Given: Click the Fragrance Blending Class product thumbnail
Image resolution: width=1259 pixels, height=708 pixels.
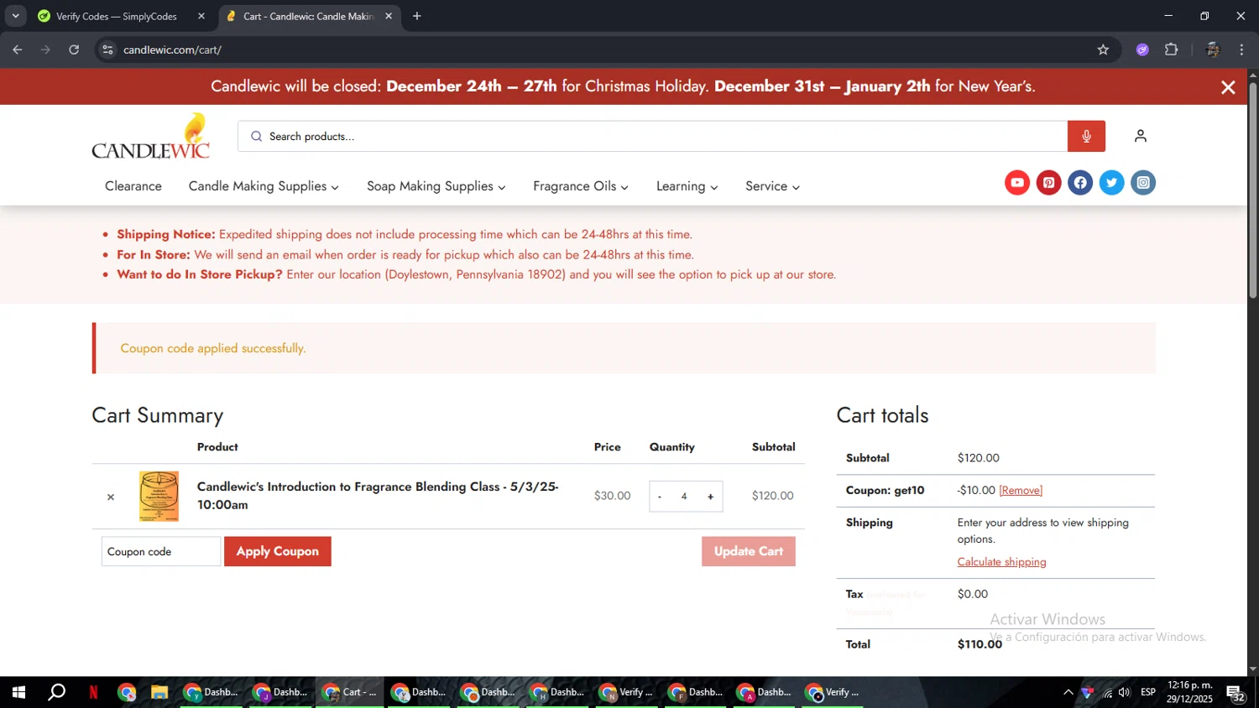Looking at the screenshot, I should pyautogui.click(x=159, y=496).
